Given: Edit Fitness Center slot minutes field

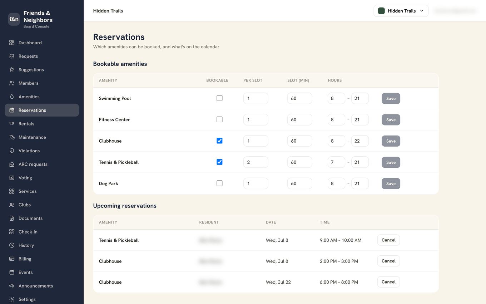Looking at the screenshot, I should (300, 120).
